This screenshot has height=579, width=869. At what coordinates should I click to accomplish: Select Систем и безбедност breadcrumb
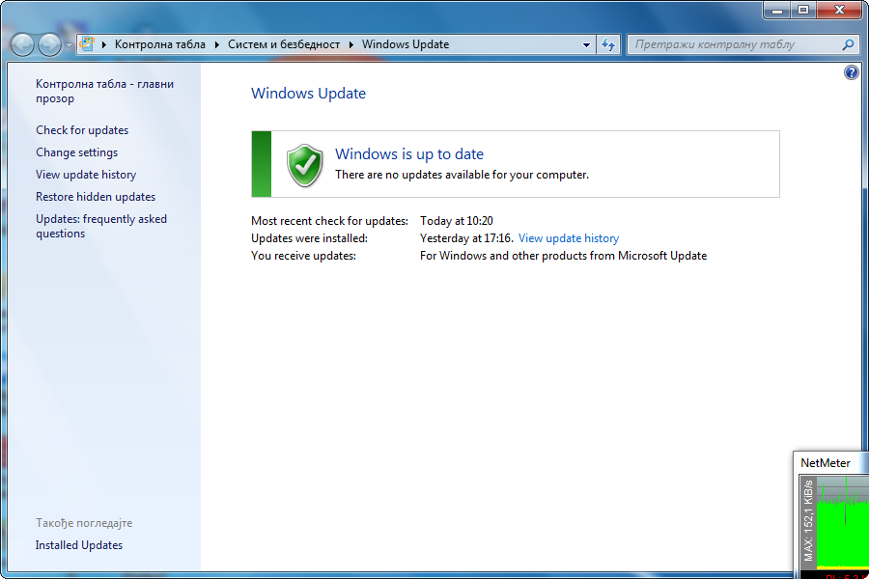284,44
